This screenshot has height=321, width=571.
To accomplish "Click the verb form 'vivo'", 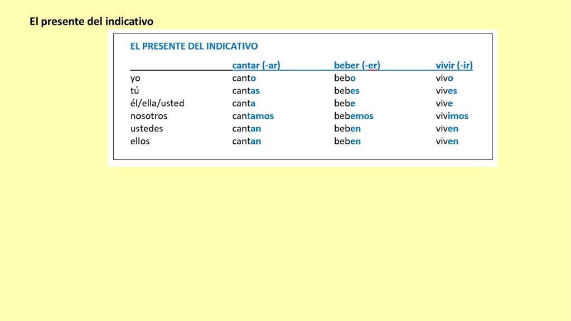I will coord(444,78).
